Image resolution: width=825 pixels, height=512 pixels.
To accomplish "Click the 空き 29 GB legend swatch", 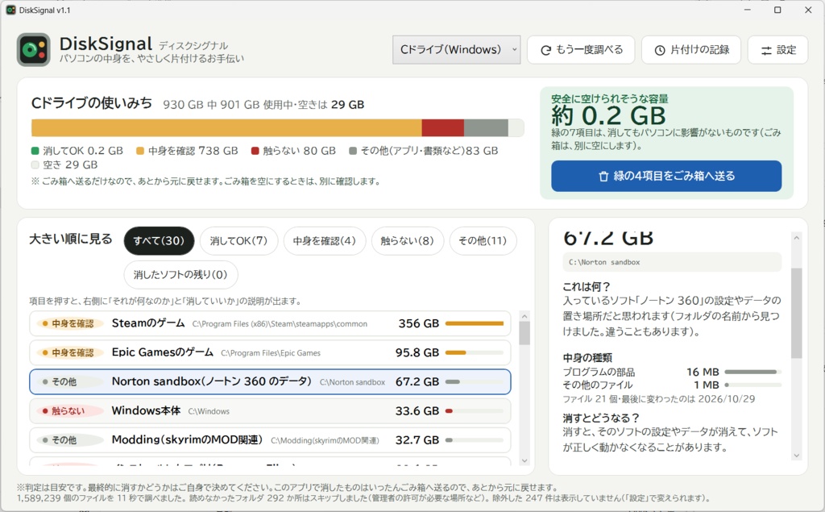I will [35, 164].
